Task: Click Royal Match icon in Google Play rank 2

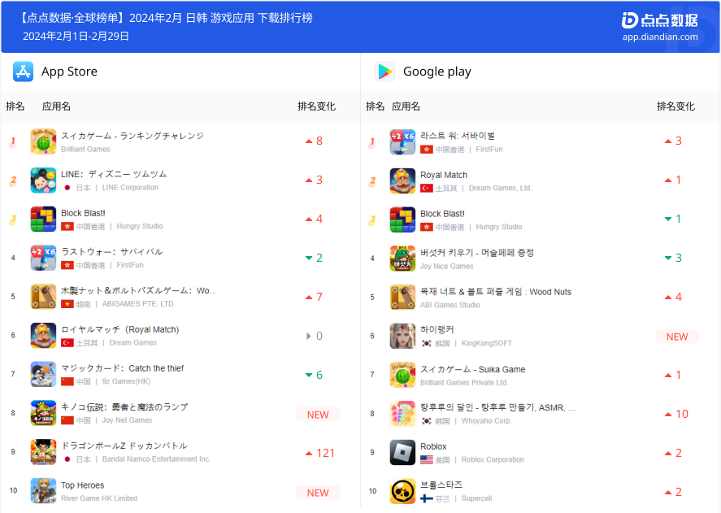Action: coord(402,180)
